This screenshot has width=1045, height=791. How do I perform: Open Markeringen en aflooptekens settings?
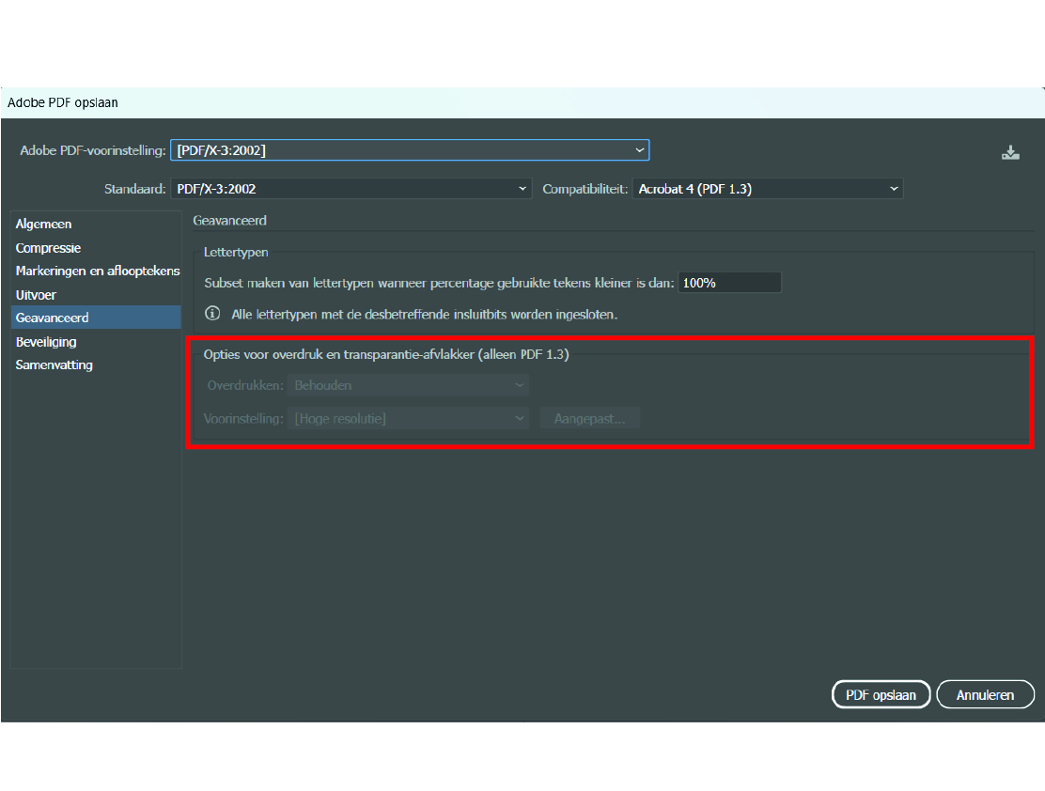tap(97, 271)
